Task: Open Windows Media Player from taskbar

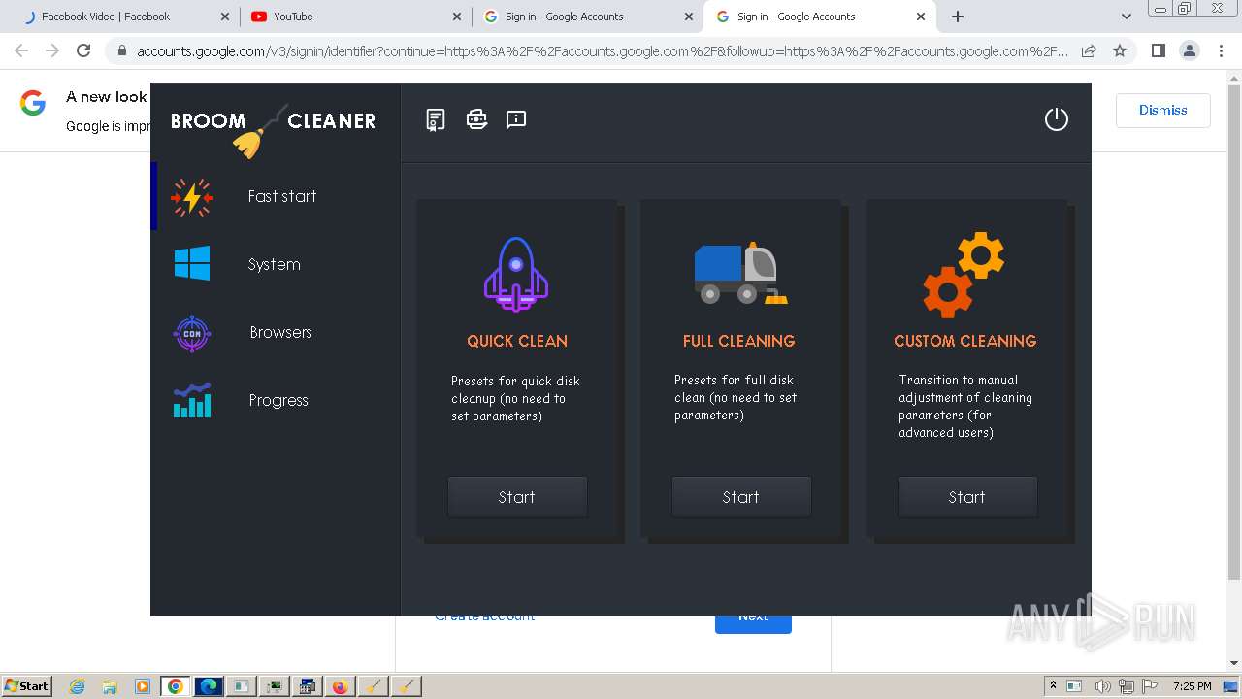Action: (143, 686)
